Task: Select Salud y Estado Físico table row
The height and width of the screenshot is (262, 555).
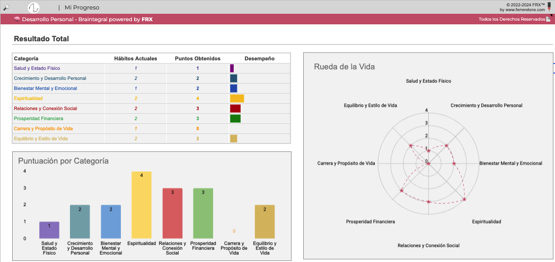Action: 152,68
